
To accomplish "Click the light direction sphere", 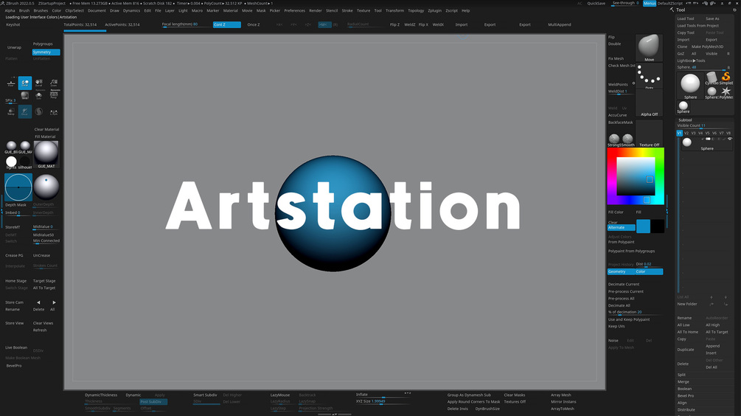I will pyautogui.click(x=46, y=187).
